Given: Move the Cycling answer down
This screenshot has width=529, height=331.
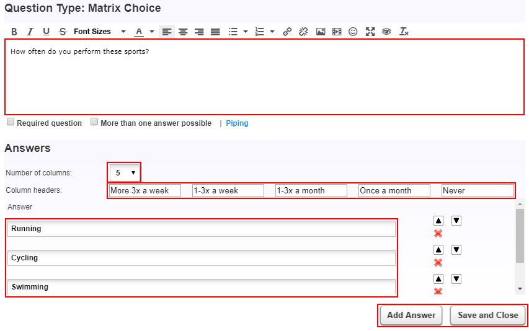Looking at the screenshot, I should click(456, 250).
